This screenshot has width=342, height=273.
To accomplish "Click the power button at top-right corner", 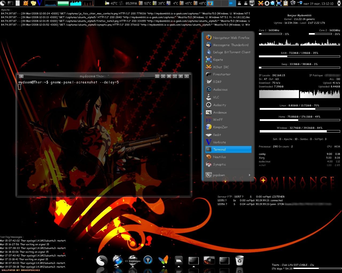I will click(339, 3).
